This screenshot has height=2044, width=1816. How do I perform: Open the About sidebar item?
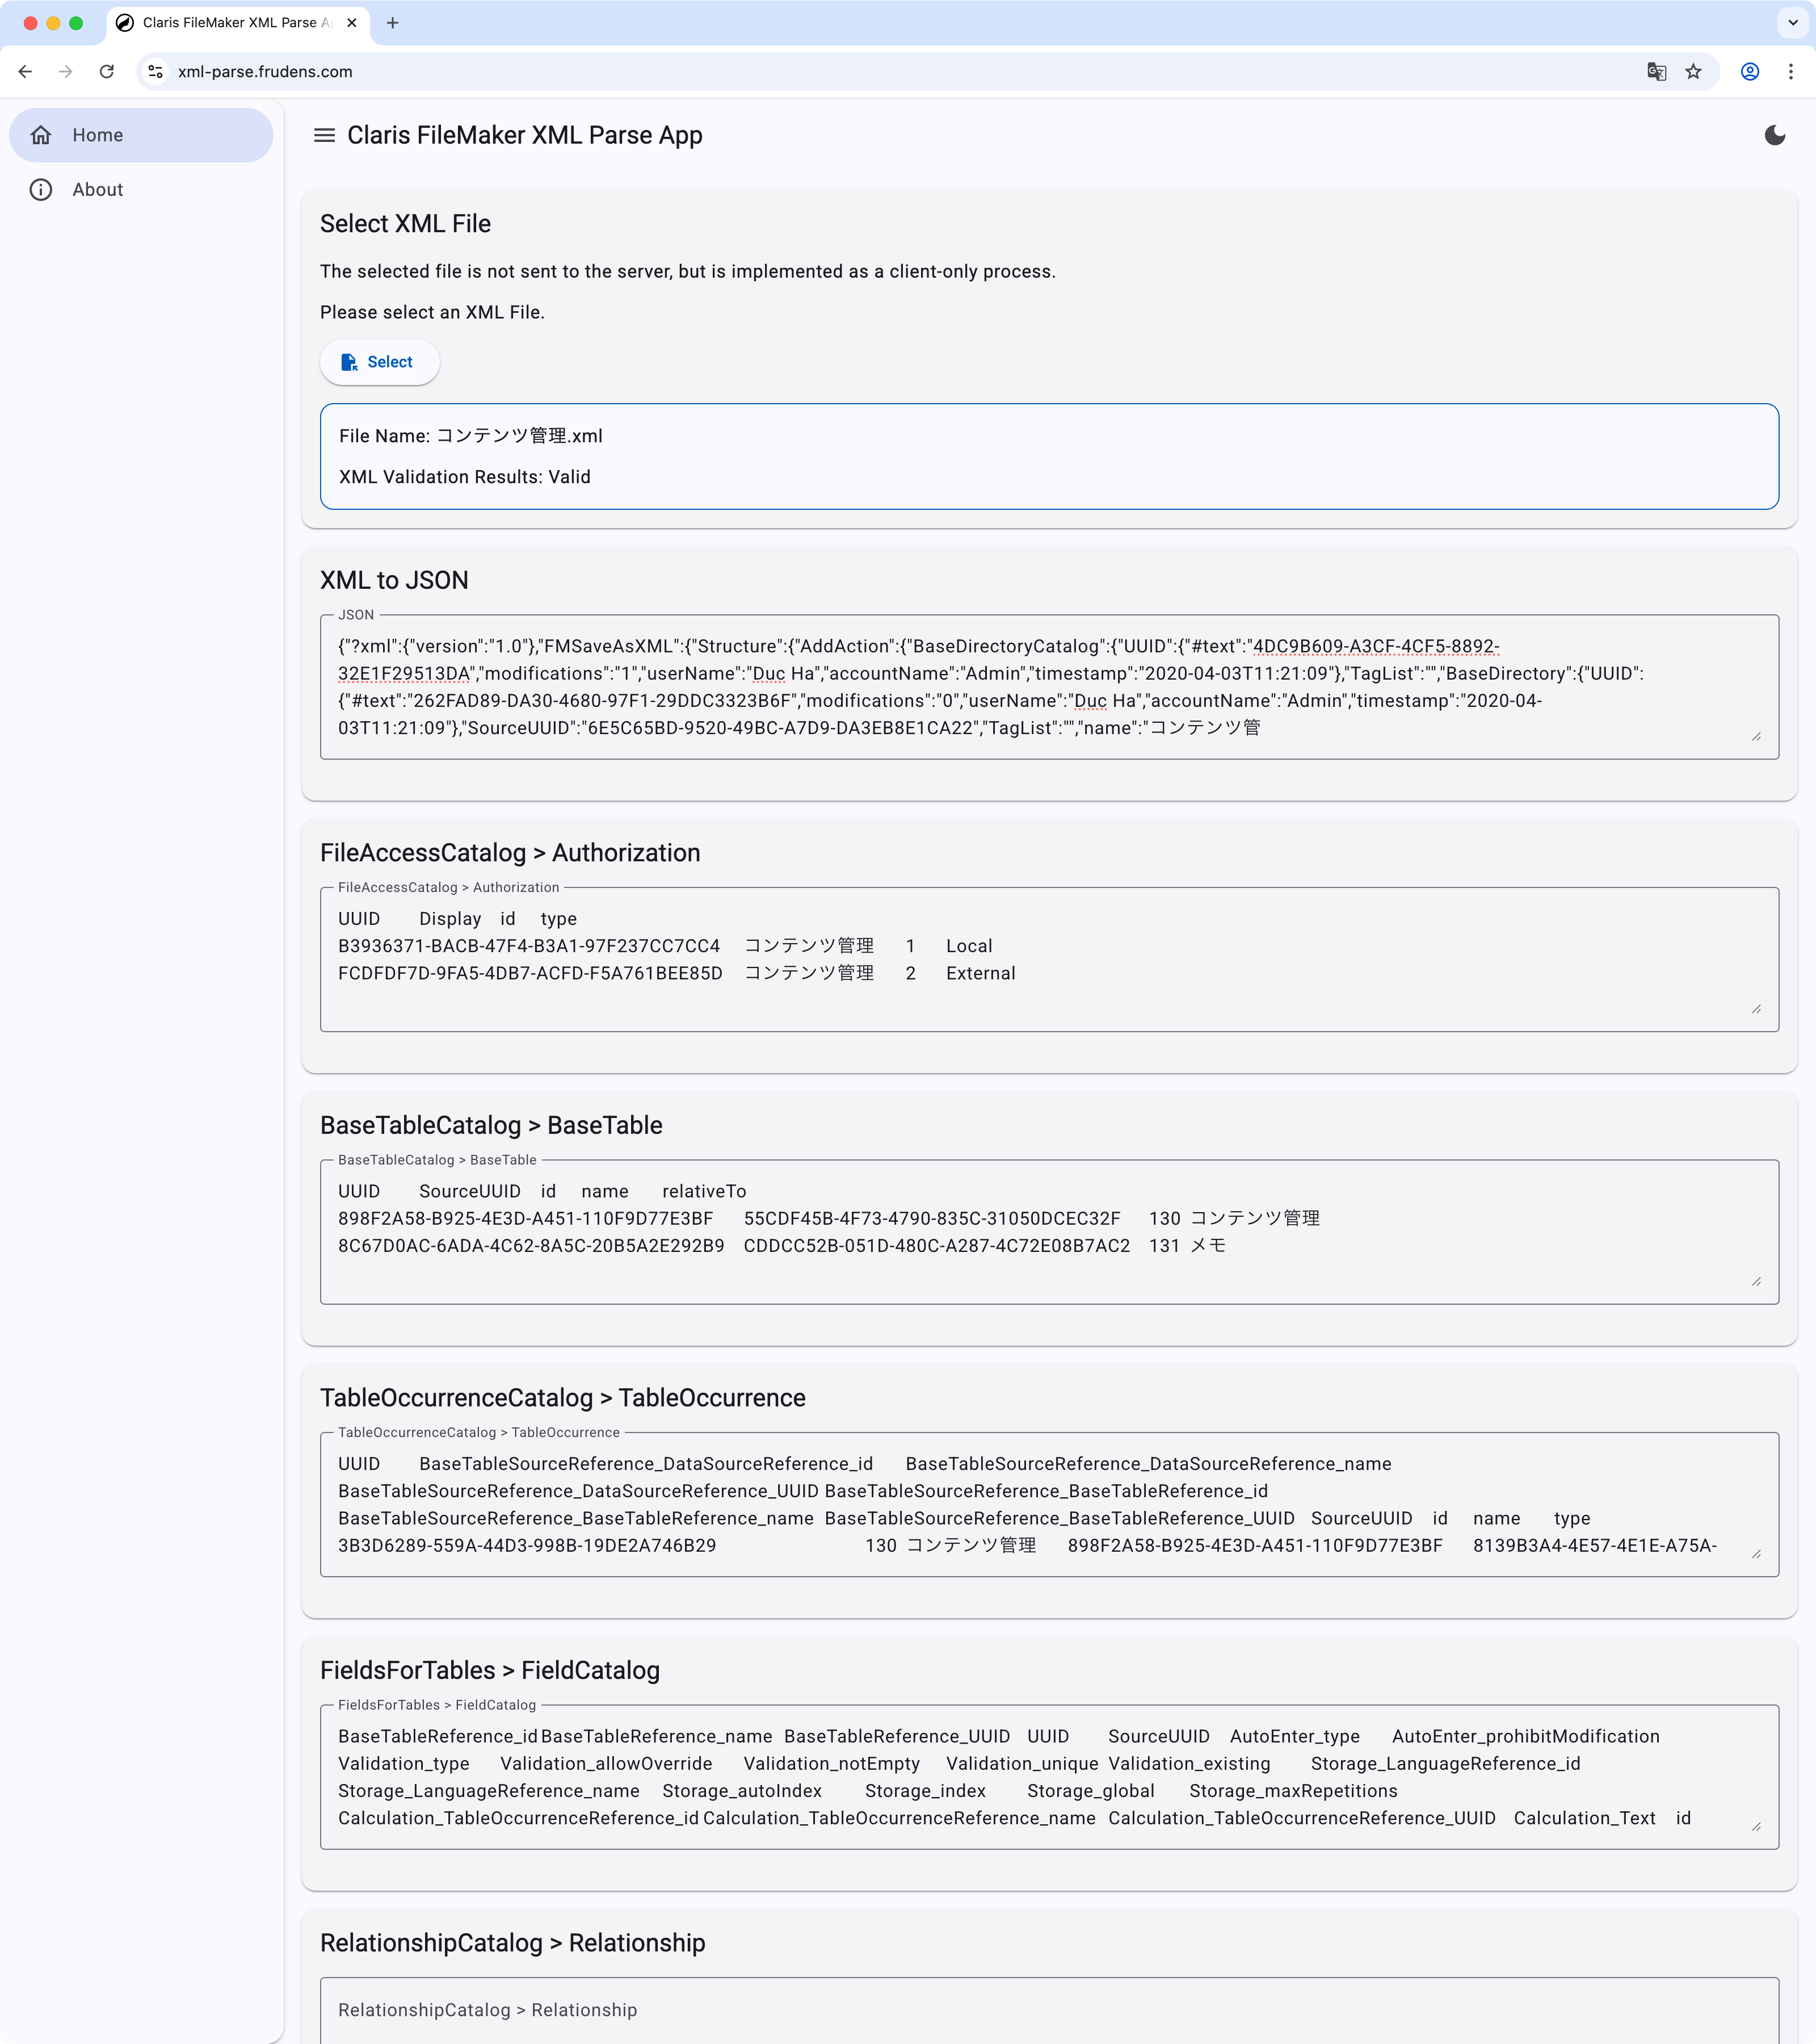pos(141,189)
